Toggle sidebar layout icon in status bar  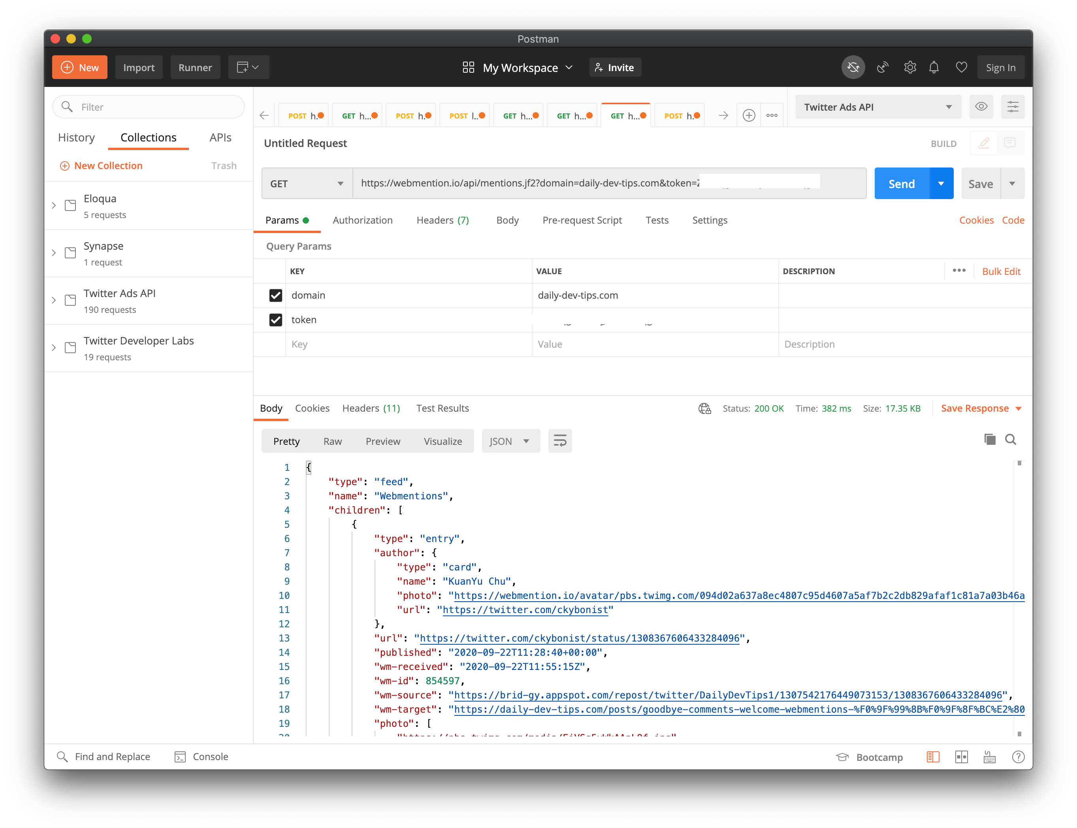click(x=932, y=757)
